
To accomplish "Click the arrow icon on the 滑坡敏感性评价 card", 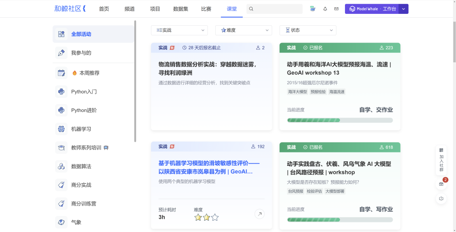I will click(x=259, y=214).
